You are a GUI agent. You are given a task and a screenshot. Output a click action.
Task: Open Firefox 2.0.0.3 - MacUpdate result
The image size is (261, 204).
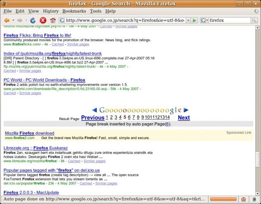[31, 193]
